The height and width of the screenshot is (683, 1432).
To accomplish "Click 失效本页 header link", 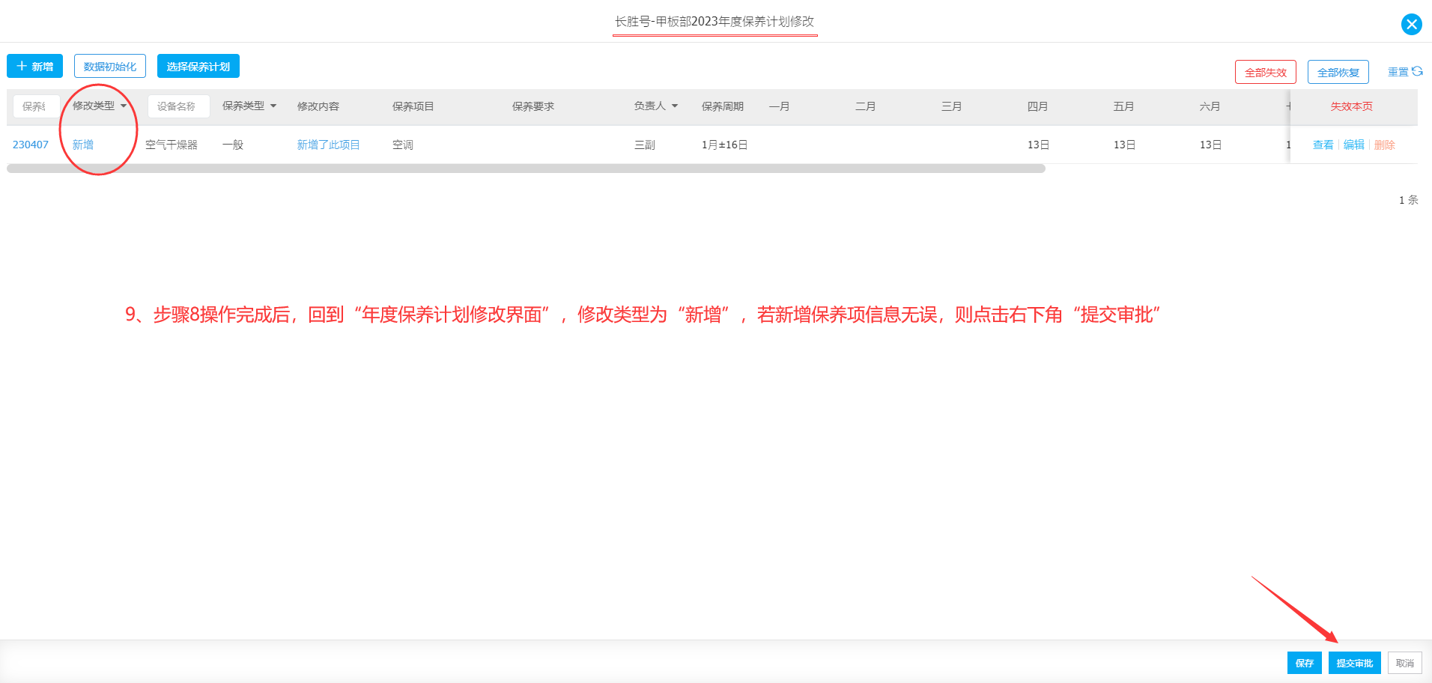I will point(1351,106).
